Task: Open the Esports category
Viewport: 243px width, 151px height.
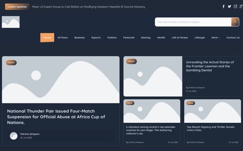Action: (x=96, y=38)
